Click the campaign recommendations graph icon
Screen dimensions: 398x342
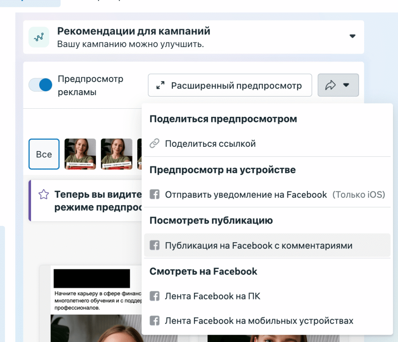[39, 37]
